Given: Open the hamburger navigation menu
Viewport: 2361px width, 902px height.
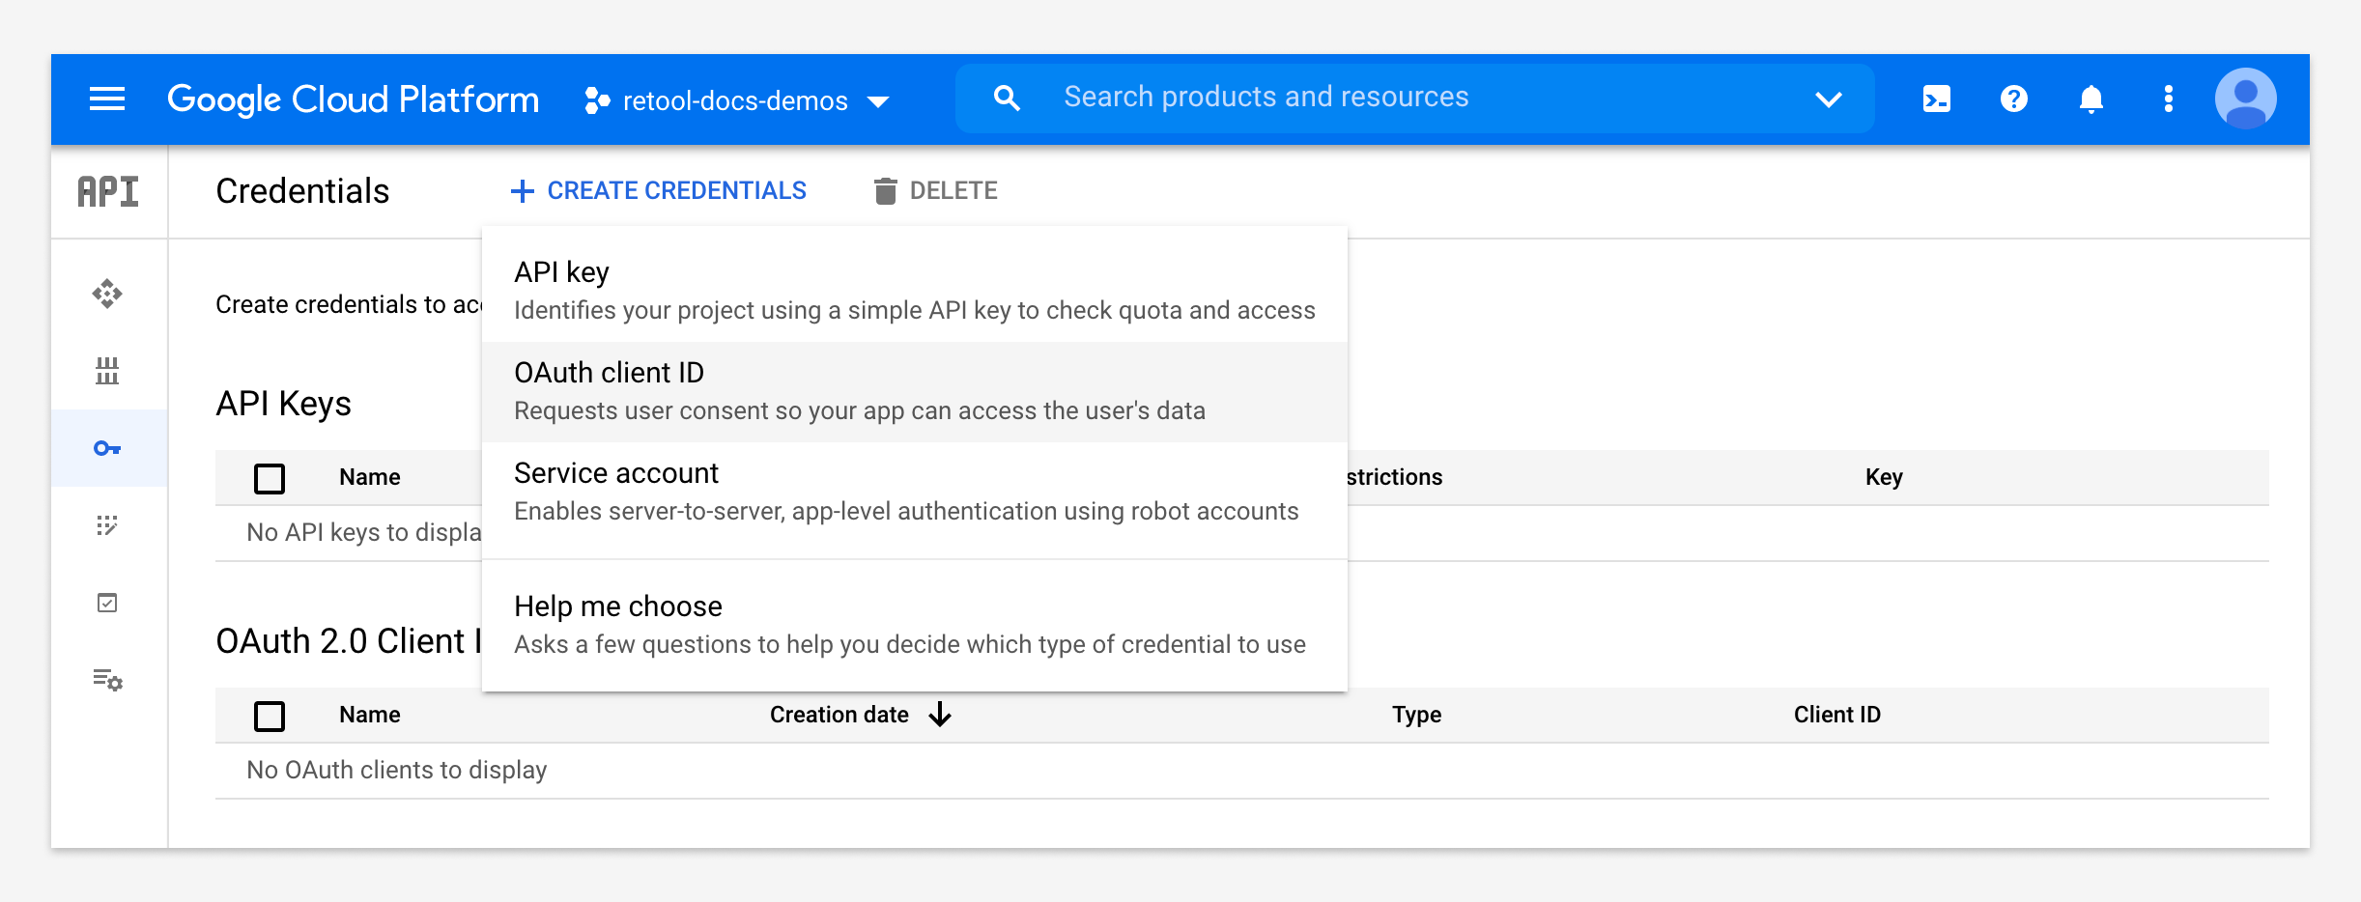Looking at the screenshot, I should click(107, 99).
